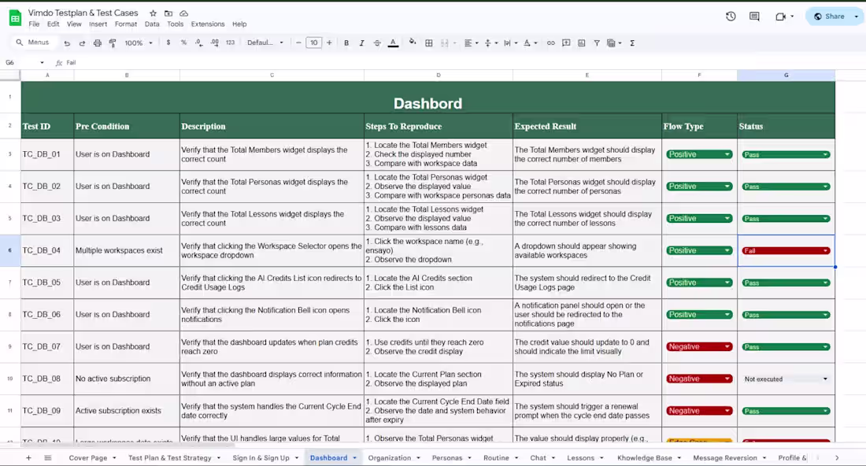This screenshot has width=866, height=466.
Task: Open TC_DB_04 Fail status dropdown
Action: 826,250
